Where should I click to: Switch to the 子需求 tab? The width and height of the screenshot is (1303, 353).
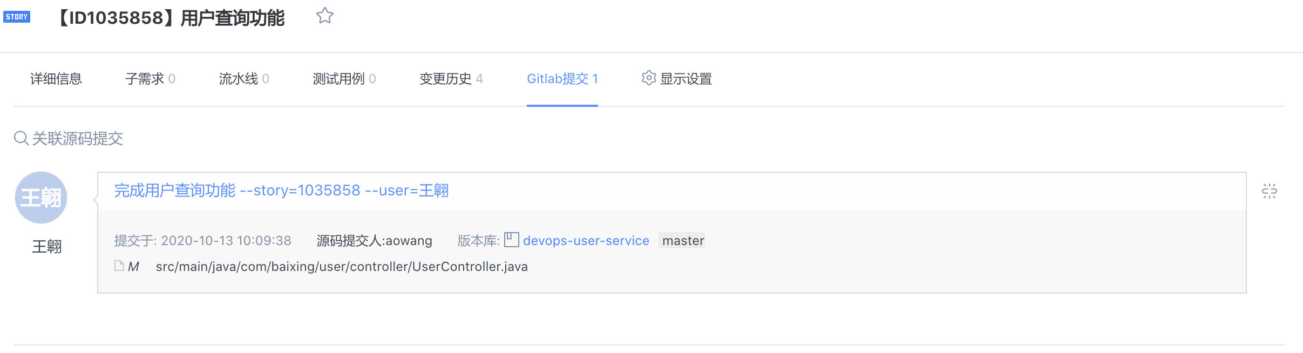pos(150,79)
